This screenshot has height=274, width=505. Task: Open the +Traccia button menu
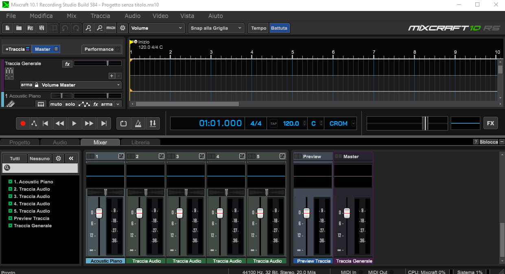pyautogui.click(x=17, y=49)
